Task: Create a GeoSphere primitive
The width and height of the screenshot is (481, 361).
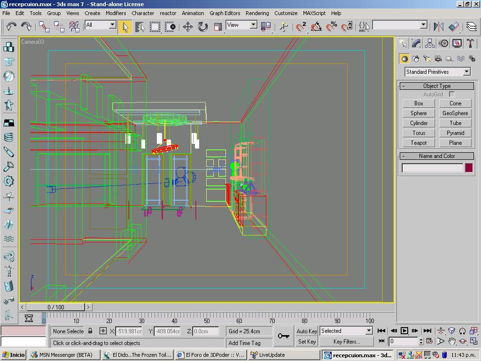Action: [455, 113]
